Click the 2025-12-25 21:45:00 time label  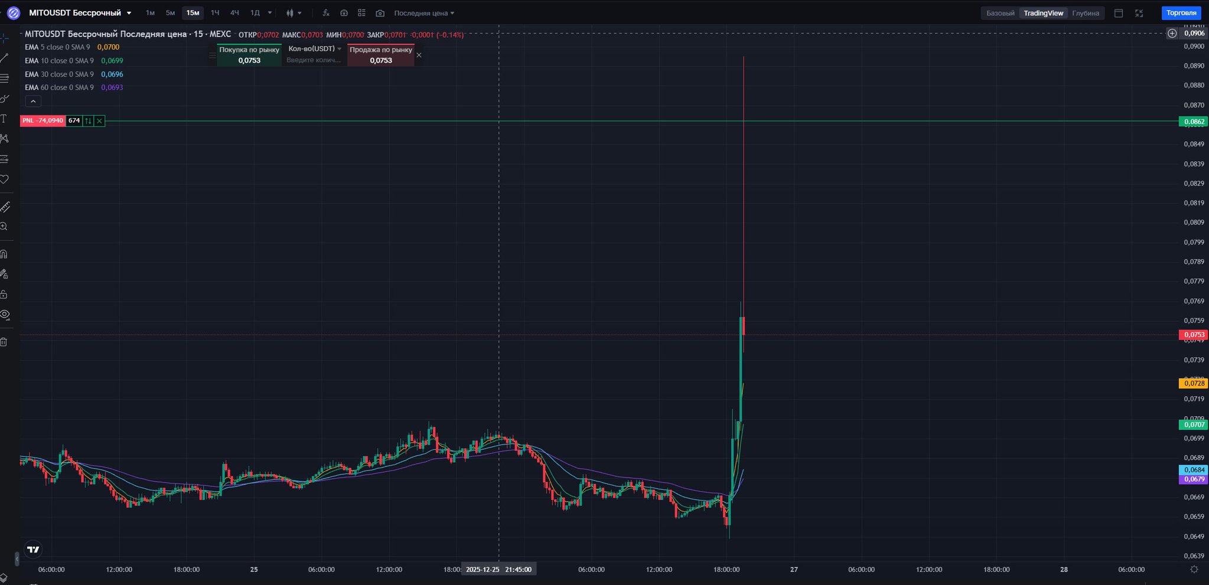498,570
